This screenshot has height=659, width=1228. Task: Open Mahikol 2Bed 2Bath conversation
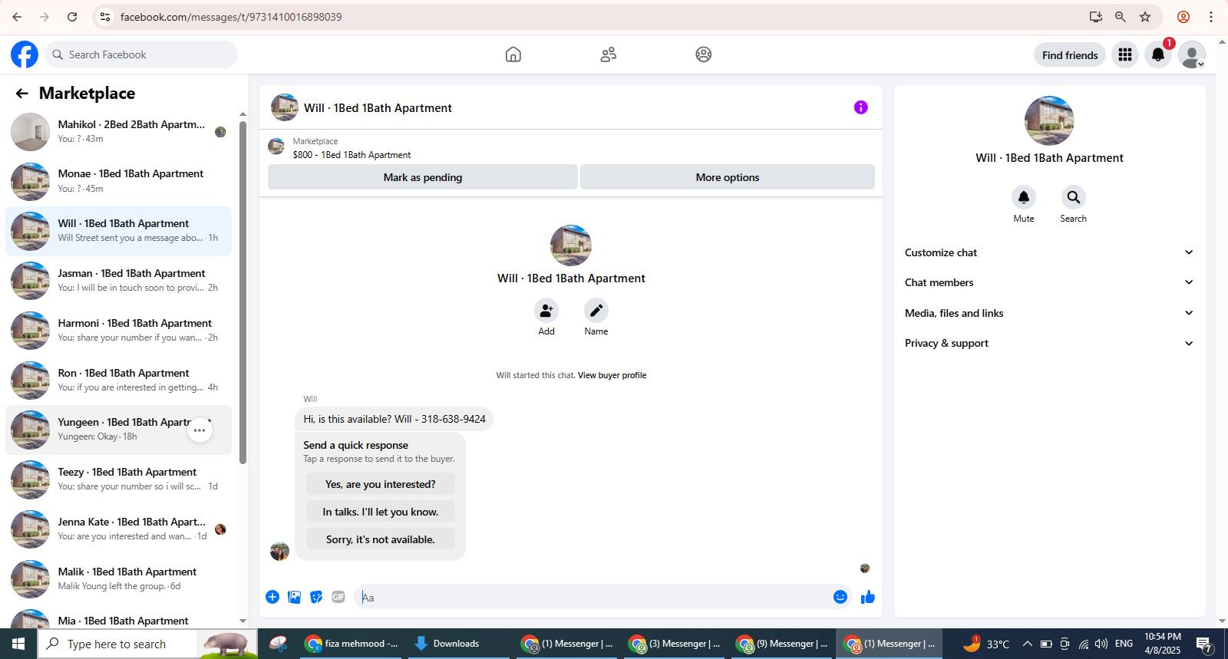click(119, 131)
